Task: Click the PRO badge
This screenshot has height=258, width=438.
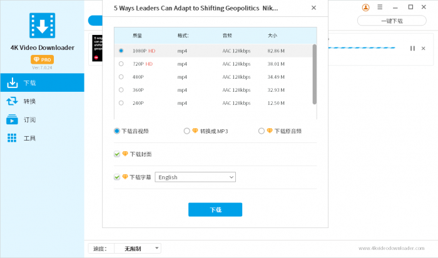Action: (x=42, y=59)
